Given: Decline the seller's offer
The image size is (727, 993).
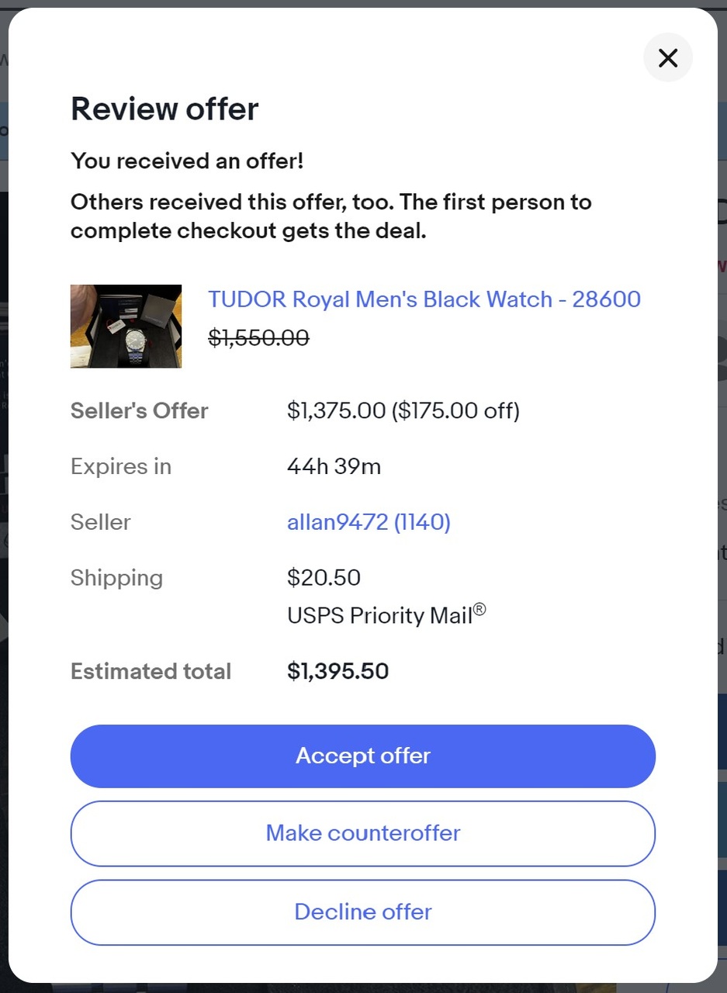Looking at the screenshot, I should point(362,912).
